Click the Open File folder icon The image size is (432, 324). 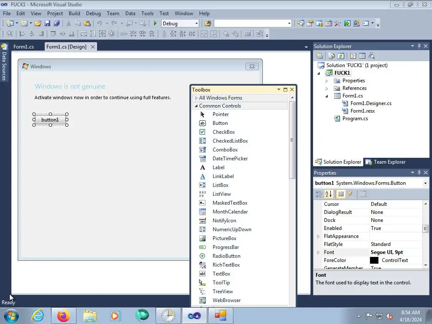pos(38,24)
